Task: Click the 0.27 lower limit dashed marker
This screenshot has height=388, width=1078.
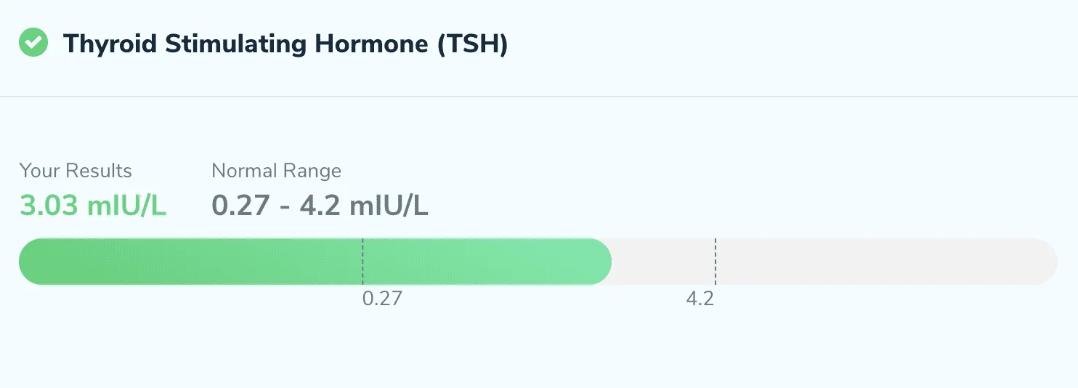Action: point(362,262)
